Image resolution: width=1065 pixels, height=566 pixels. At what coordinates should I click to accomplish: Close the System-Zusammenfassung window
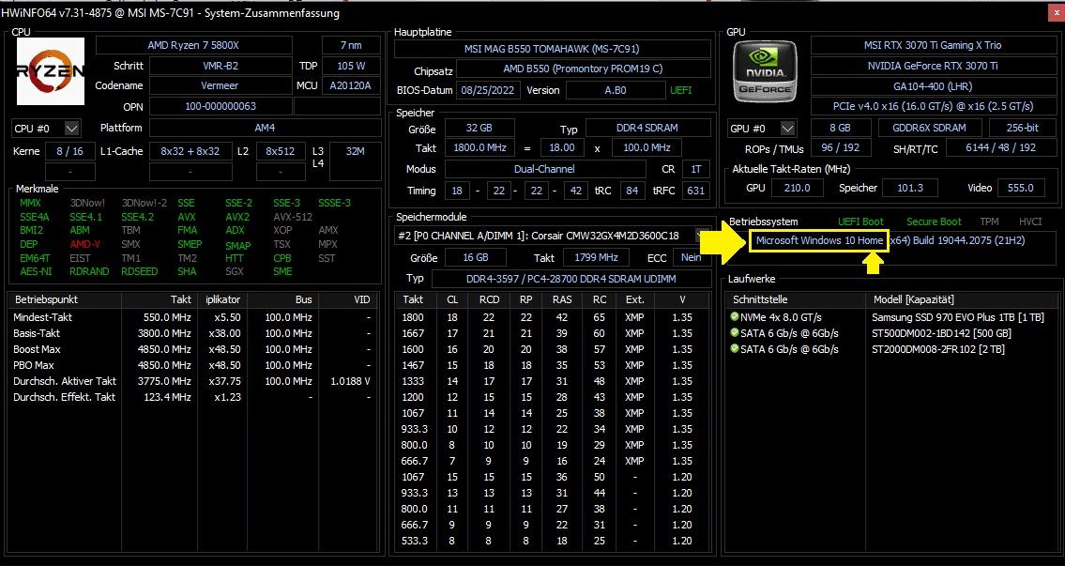click(1057, 12)
